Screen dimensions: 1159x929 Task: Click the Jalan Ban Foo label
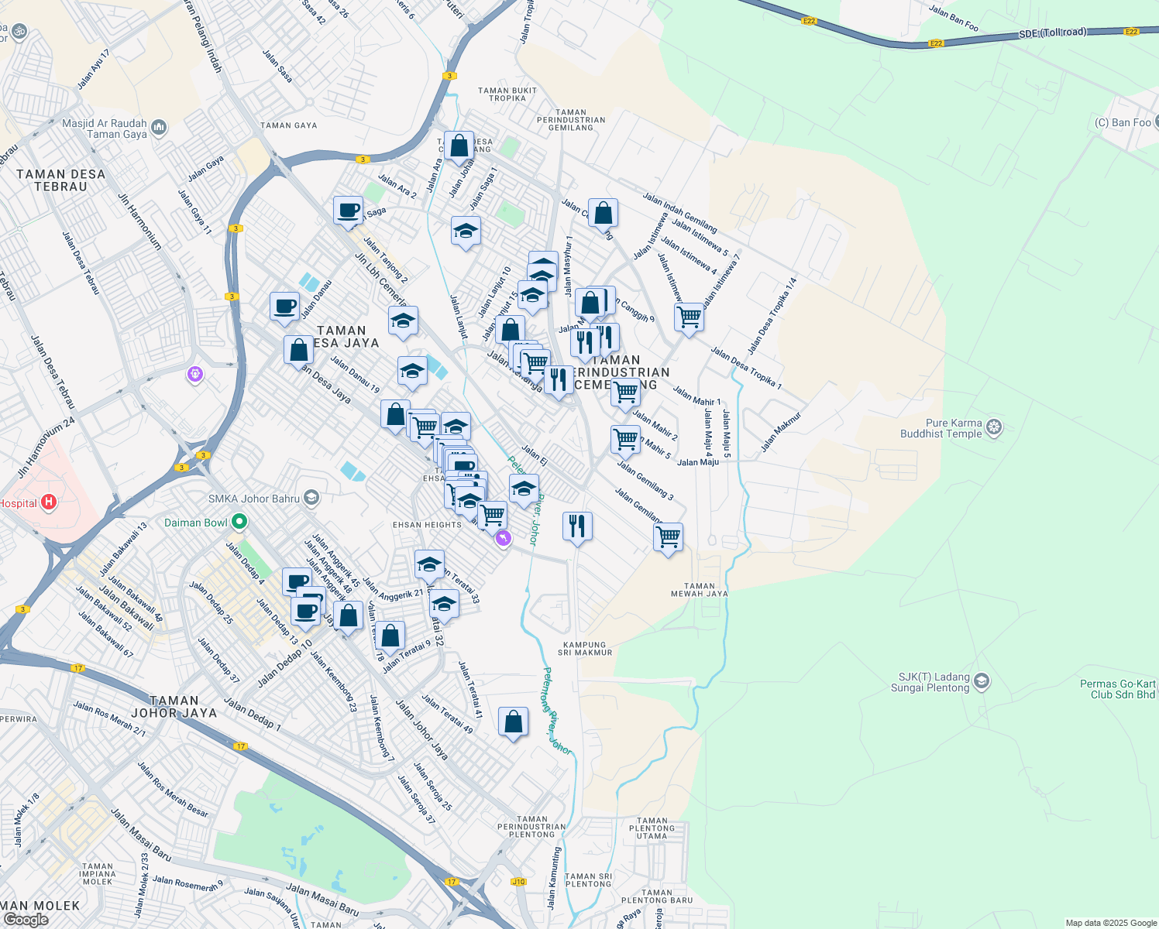(954, 19)
